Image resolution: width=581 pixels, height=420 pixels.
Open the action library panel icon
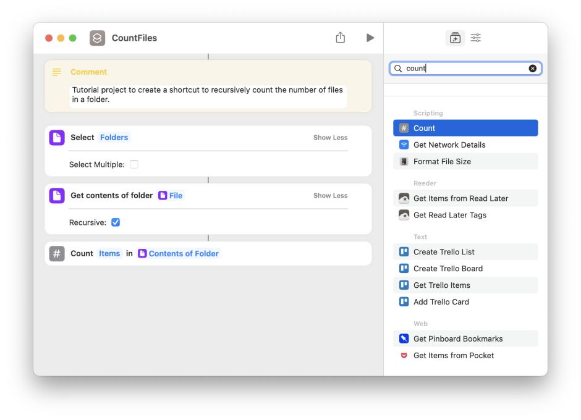pos(455,38)
